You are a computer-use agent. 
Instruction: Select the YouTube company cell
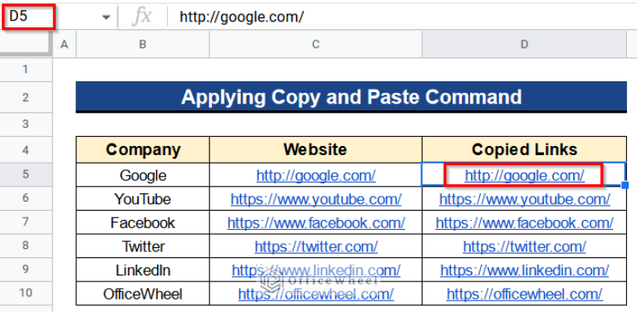pos(143,199)
